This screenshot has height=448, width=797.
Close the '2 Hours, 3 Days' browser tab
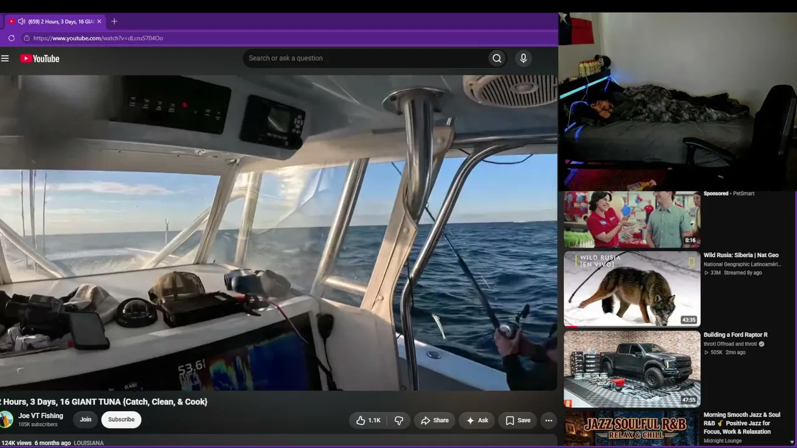point(99,21)
